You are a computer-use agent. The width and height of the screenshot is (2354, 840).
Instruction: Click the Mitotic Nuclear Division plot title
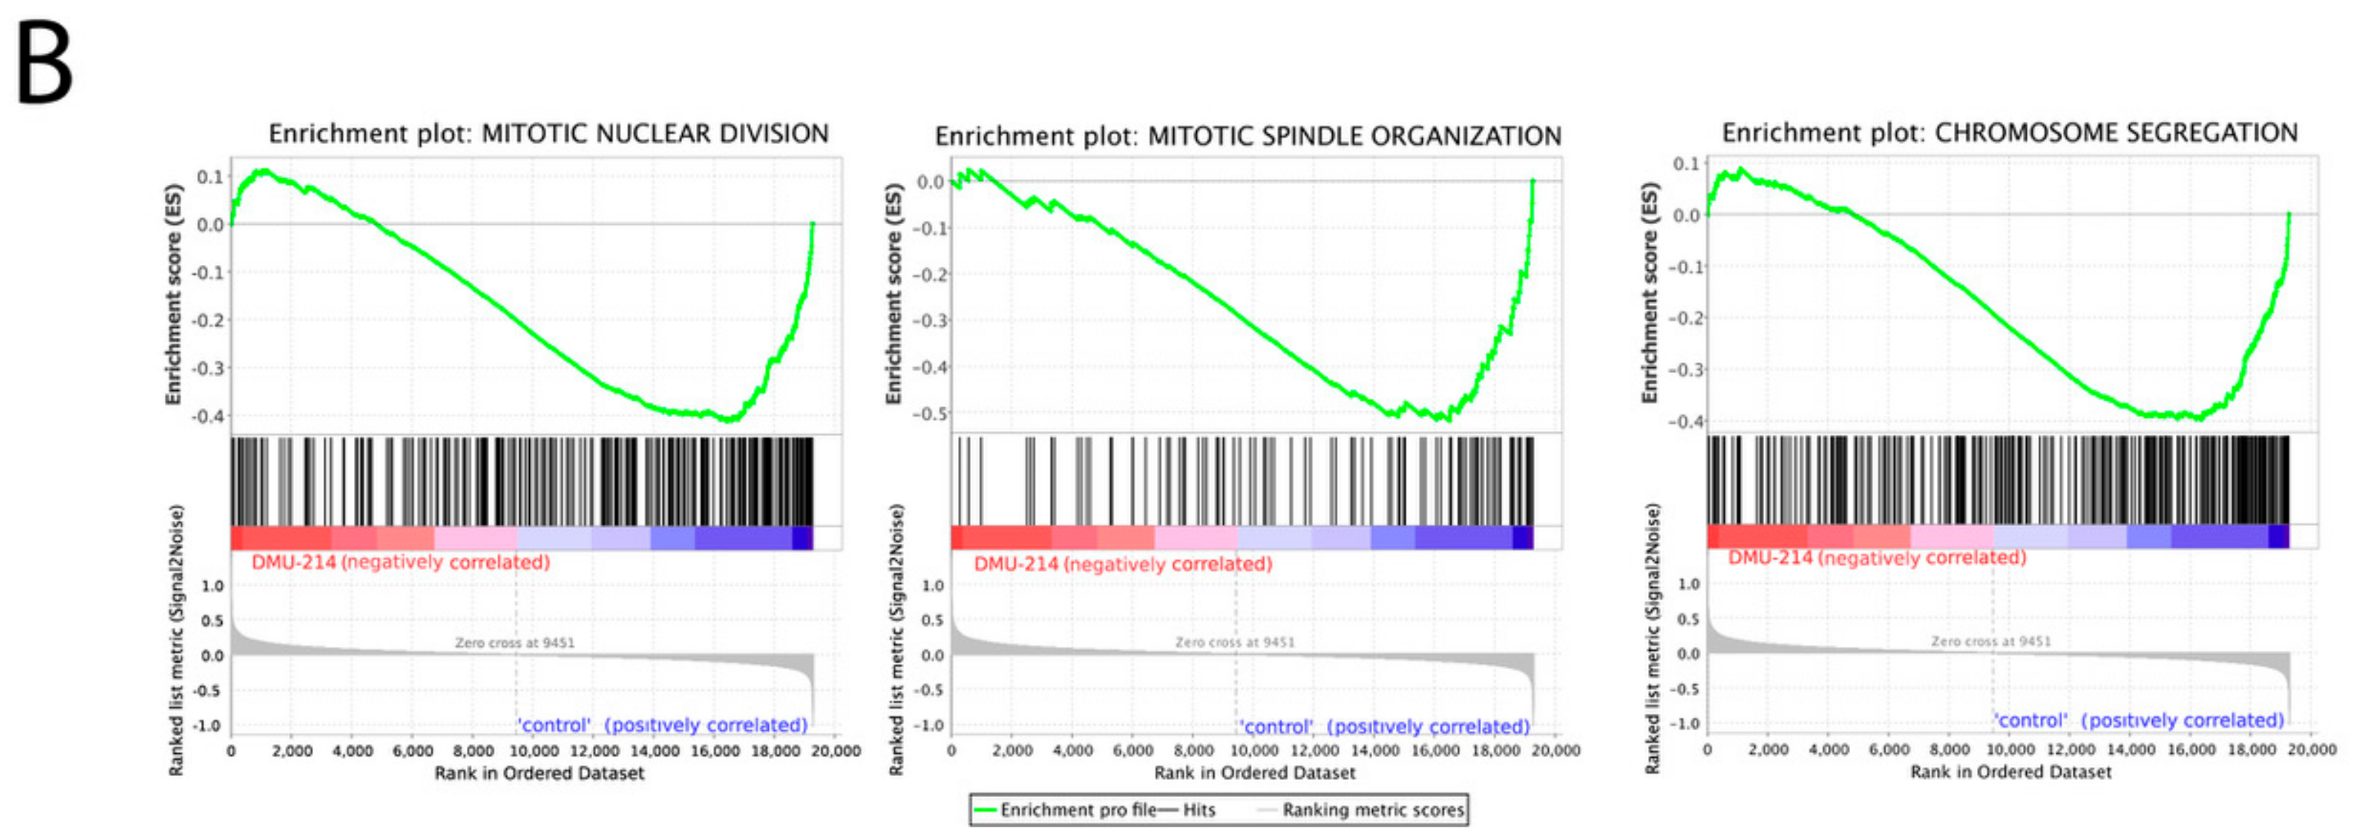[548, 134]
